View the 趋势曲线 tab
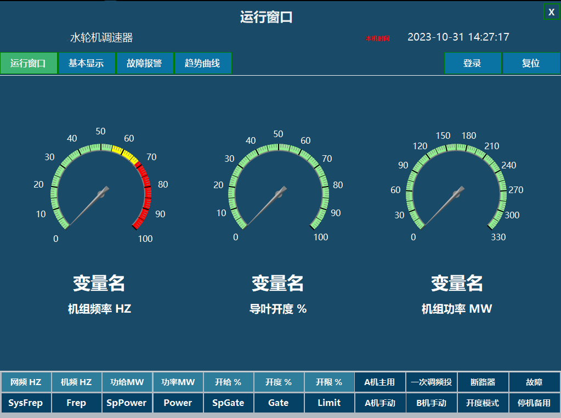This screenshot has height=418, width=561. pos(203,63)
